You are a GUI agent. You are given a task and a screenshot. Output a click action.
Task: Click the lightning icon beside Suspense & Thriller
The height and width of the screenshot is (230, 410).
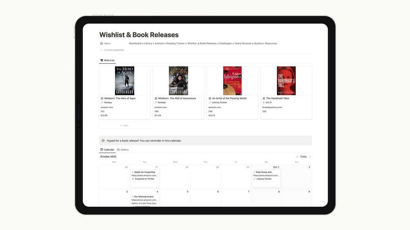(133, 179)
